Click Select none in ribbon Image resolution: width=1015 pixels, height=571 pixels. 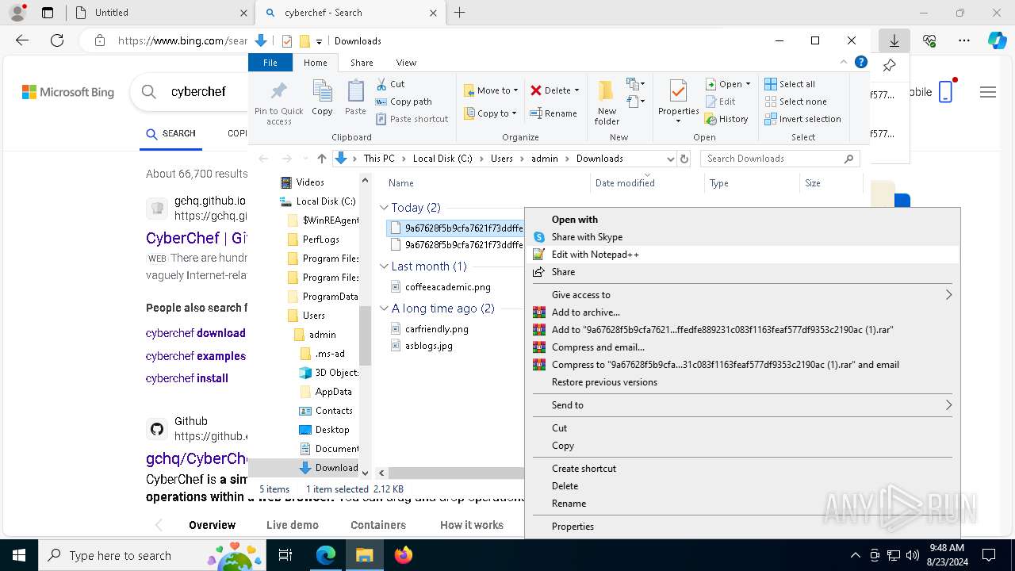[795, 102]
